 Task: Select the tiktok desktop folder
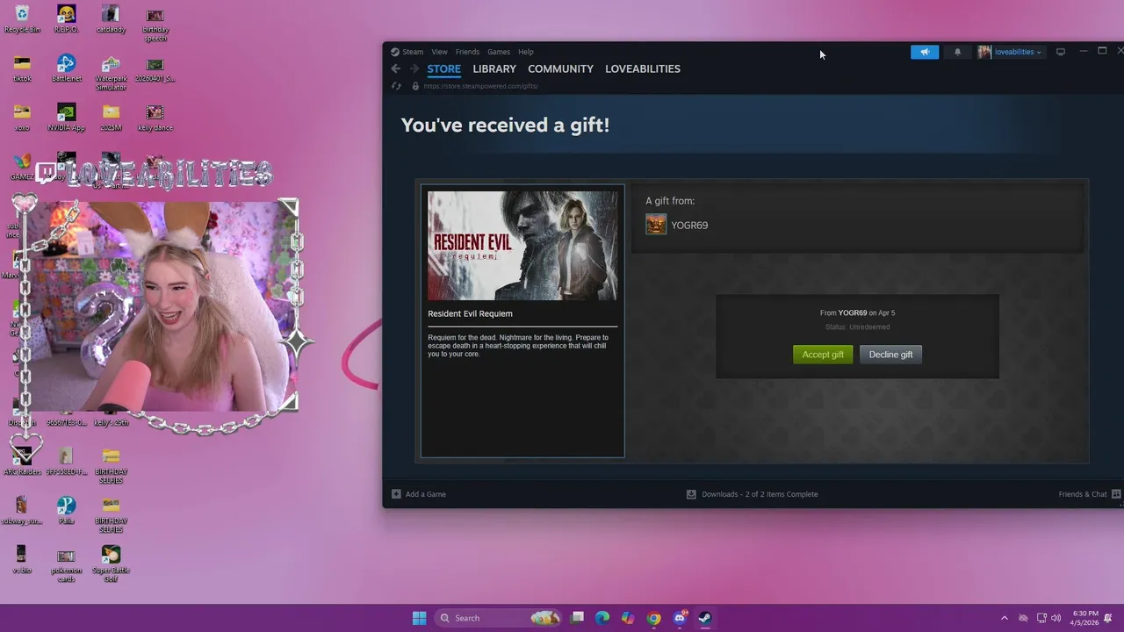pyautogui.click(x=22, y=68)
